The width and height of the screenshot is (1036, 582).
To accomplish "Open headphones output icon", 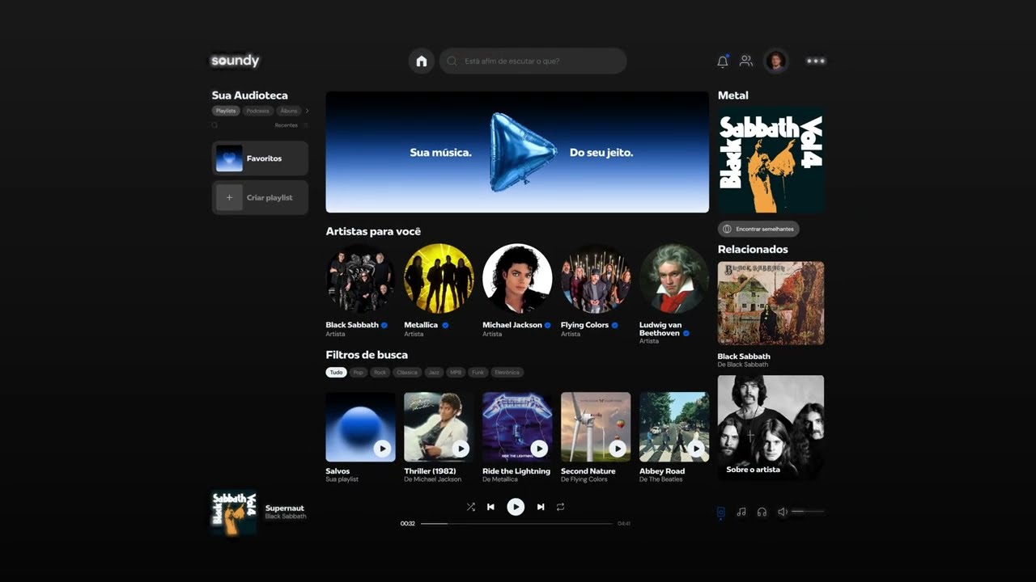I will pyautogui.click(x=762, y=512).
